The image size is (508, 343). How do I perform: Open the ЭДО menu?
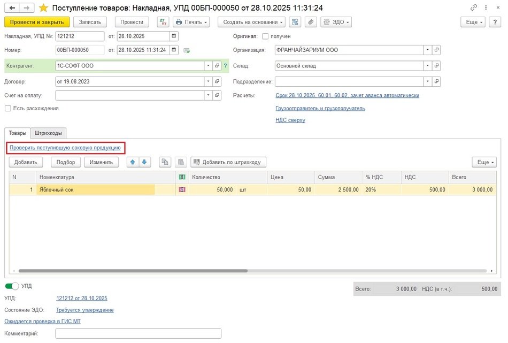pyautogui.click(x=336, y=22)
